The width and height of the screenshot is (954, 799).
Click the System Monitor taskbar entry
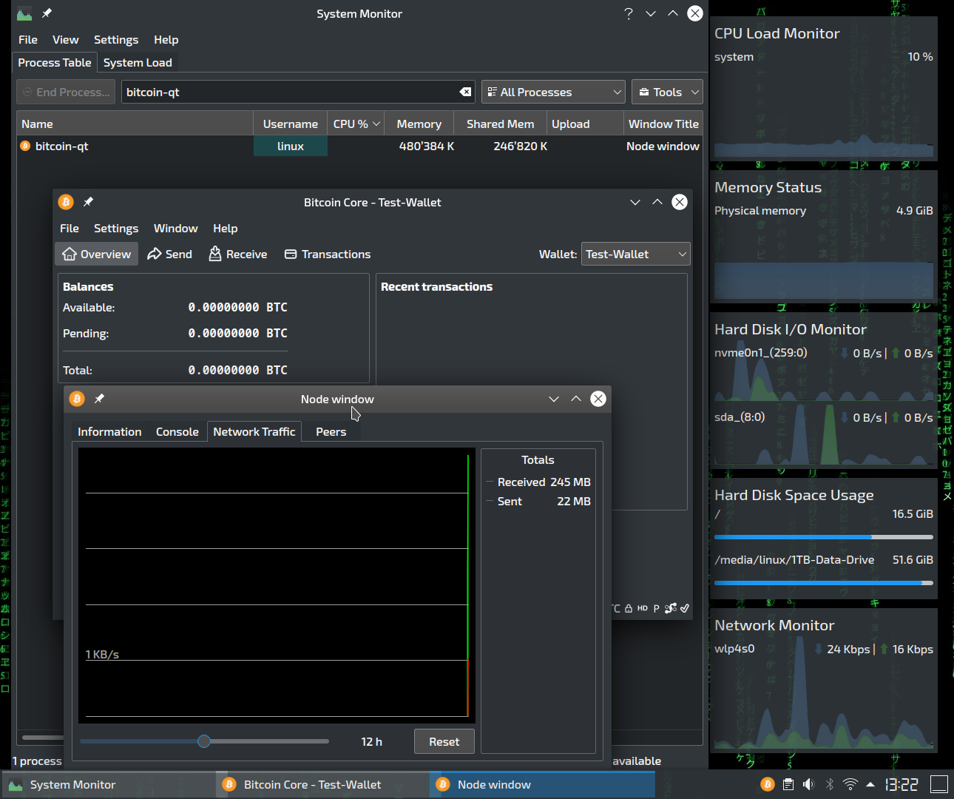pyautogui.click(x=108, y=784)
